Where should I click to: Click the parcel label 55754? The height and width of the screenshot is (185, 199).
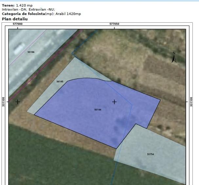click(x=151, y=154)
